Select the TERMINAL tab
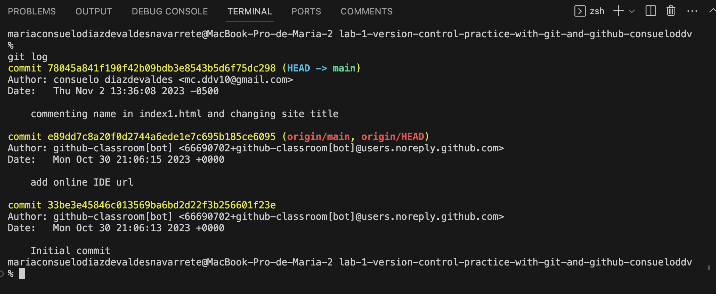The width and height of the screenshot is (716, 294). pyautogui.click(x=250, y=11)
